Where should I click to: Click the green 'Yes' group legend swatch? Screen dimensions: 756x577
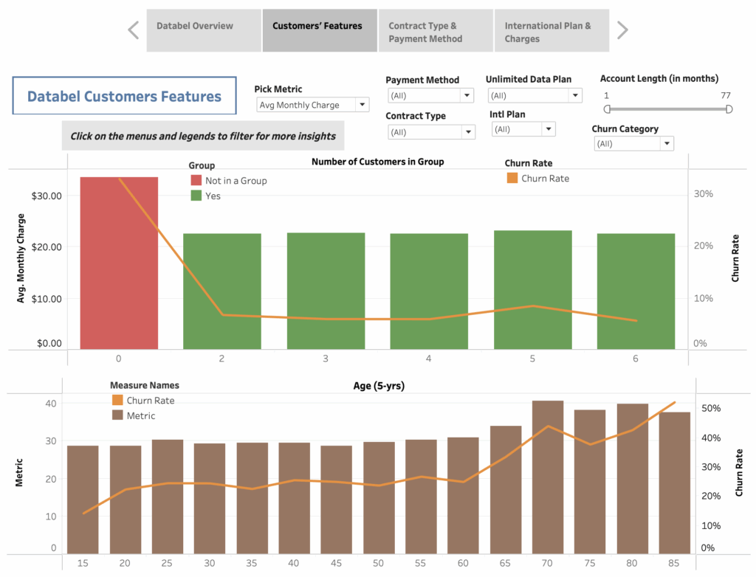[196, 196]
